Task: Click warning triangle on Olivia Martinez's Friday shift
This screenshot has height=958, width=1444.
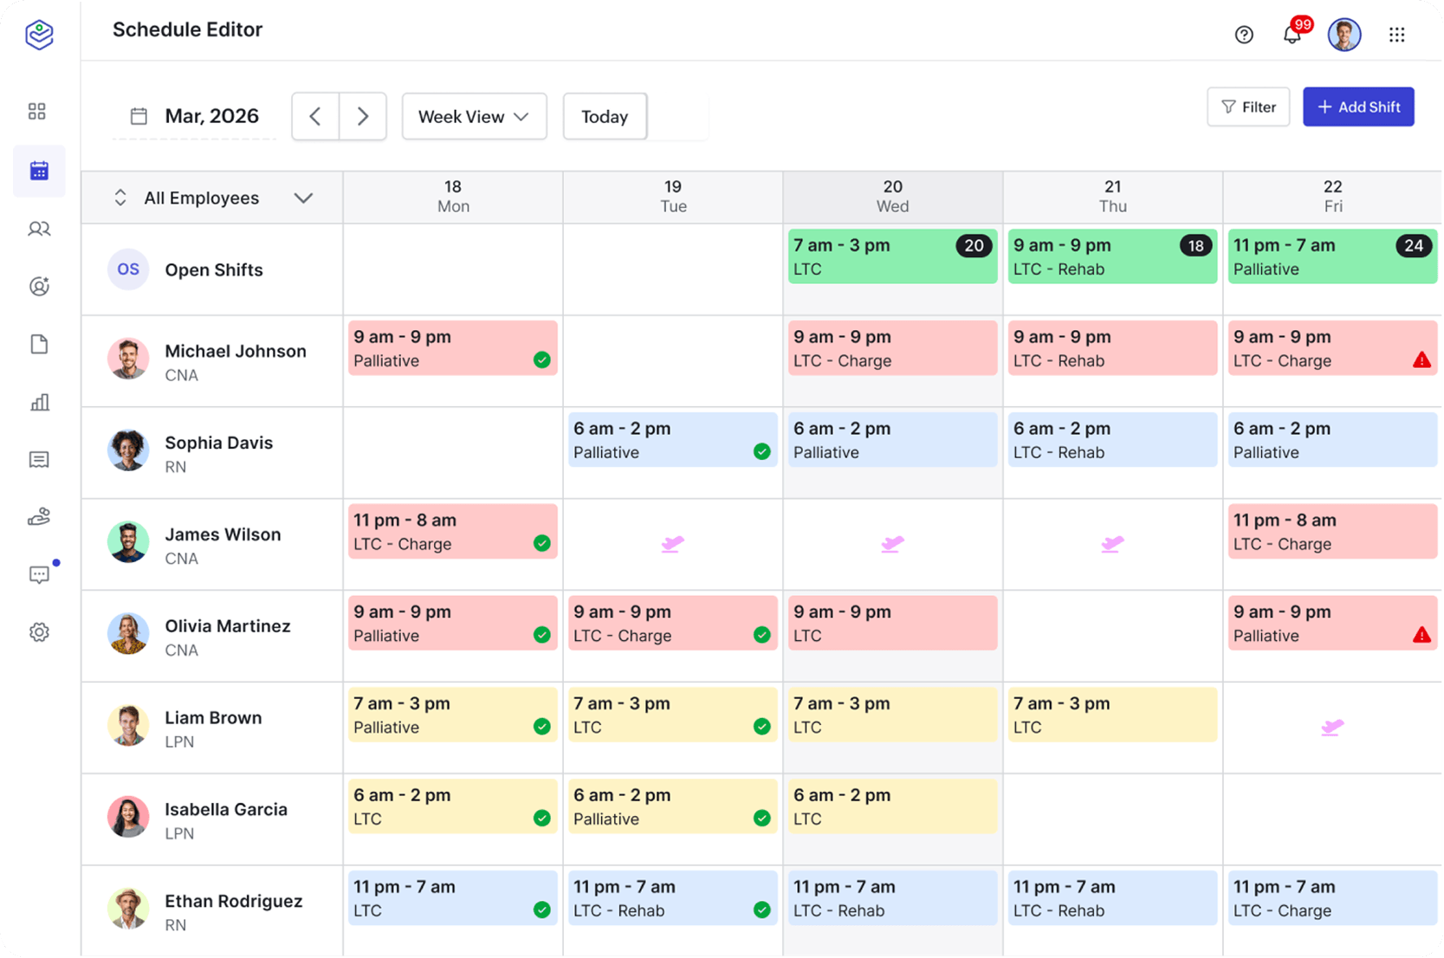Action: point(1421,635)
